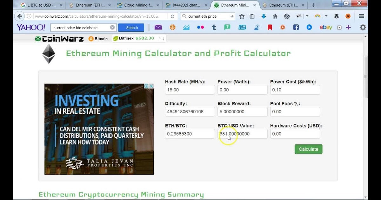The image size is (381, 200).
Task: Open the Tumblr icon in Yahoo toolbar
Action: click(214, 27)
